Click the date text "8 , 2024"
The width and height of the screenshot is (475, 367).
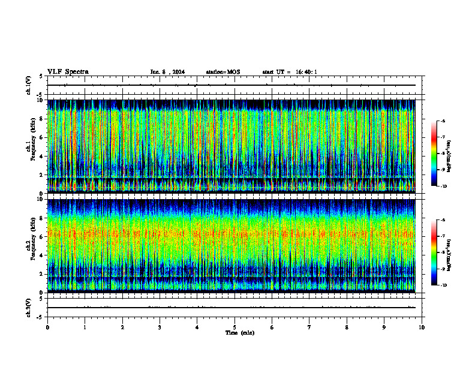pos(173,72)
